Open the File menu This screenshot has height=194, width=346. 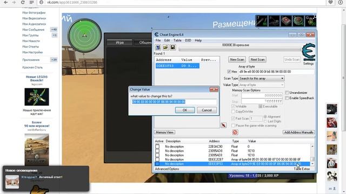tap(158, 40)
